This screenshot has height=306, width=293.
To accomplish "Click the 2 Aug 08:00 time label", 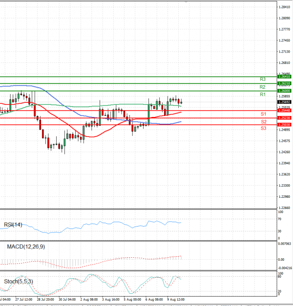I will pyautogui.click(x=89, y=299).
